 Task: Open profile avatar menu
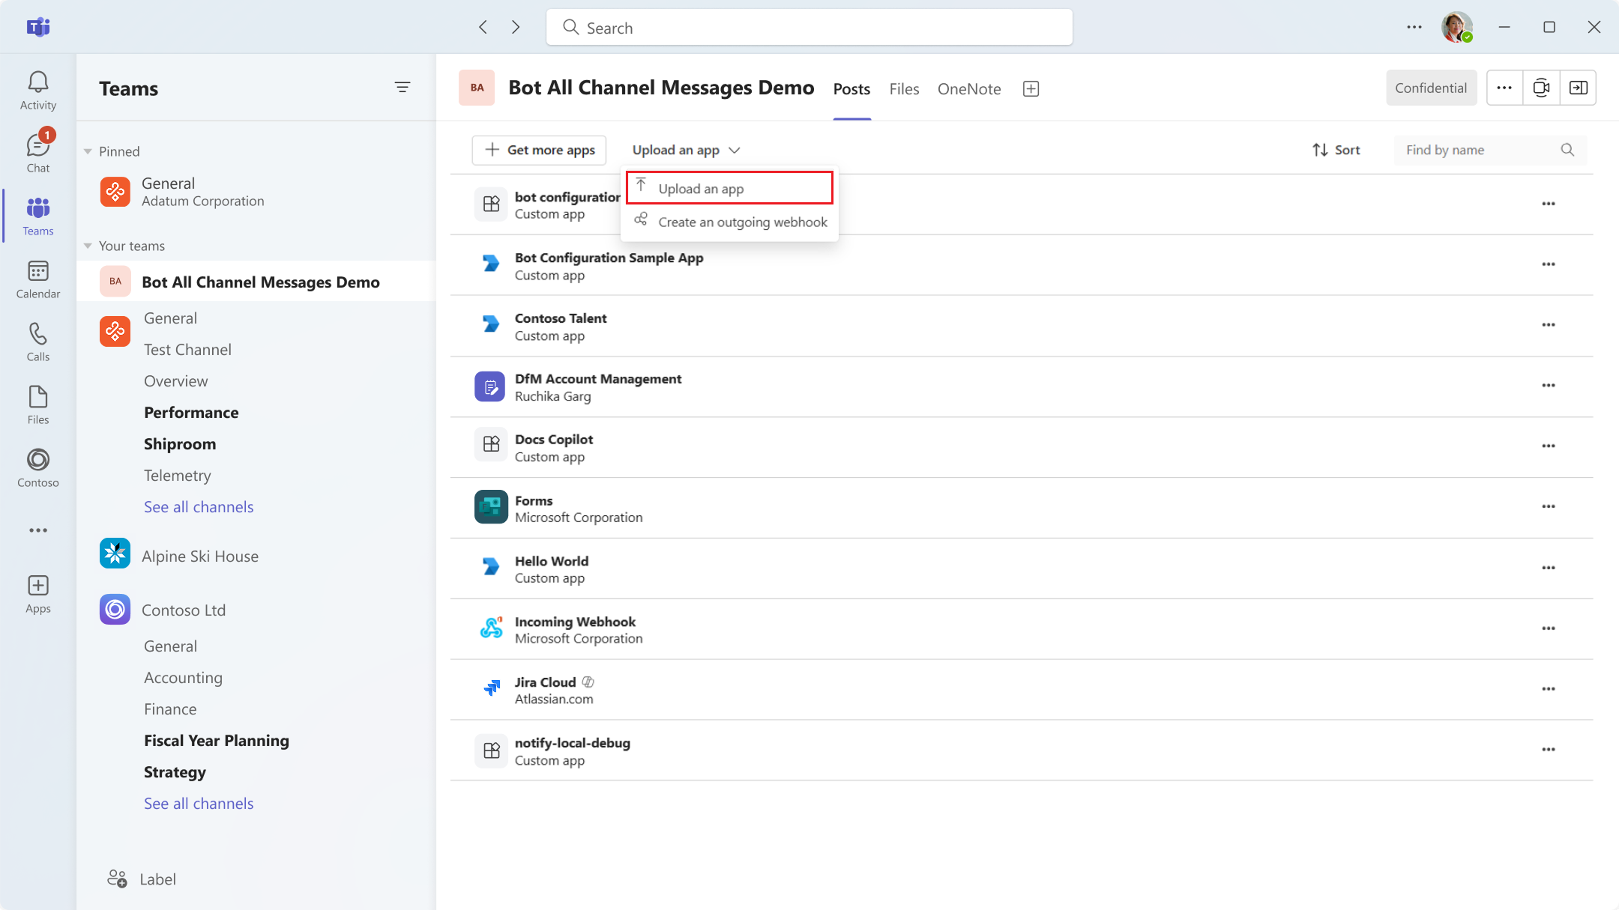(1457, 27)
